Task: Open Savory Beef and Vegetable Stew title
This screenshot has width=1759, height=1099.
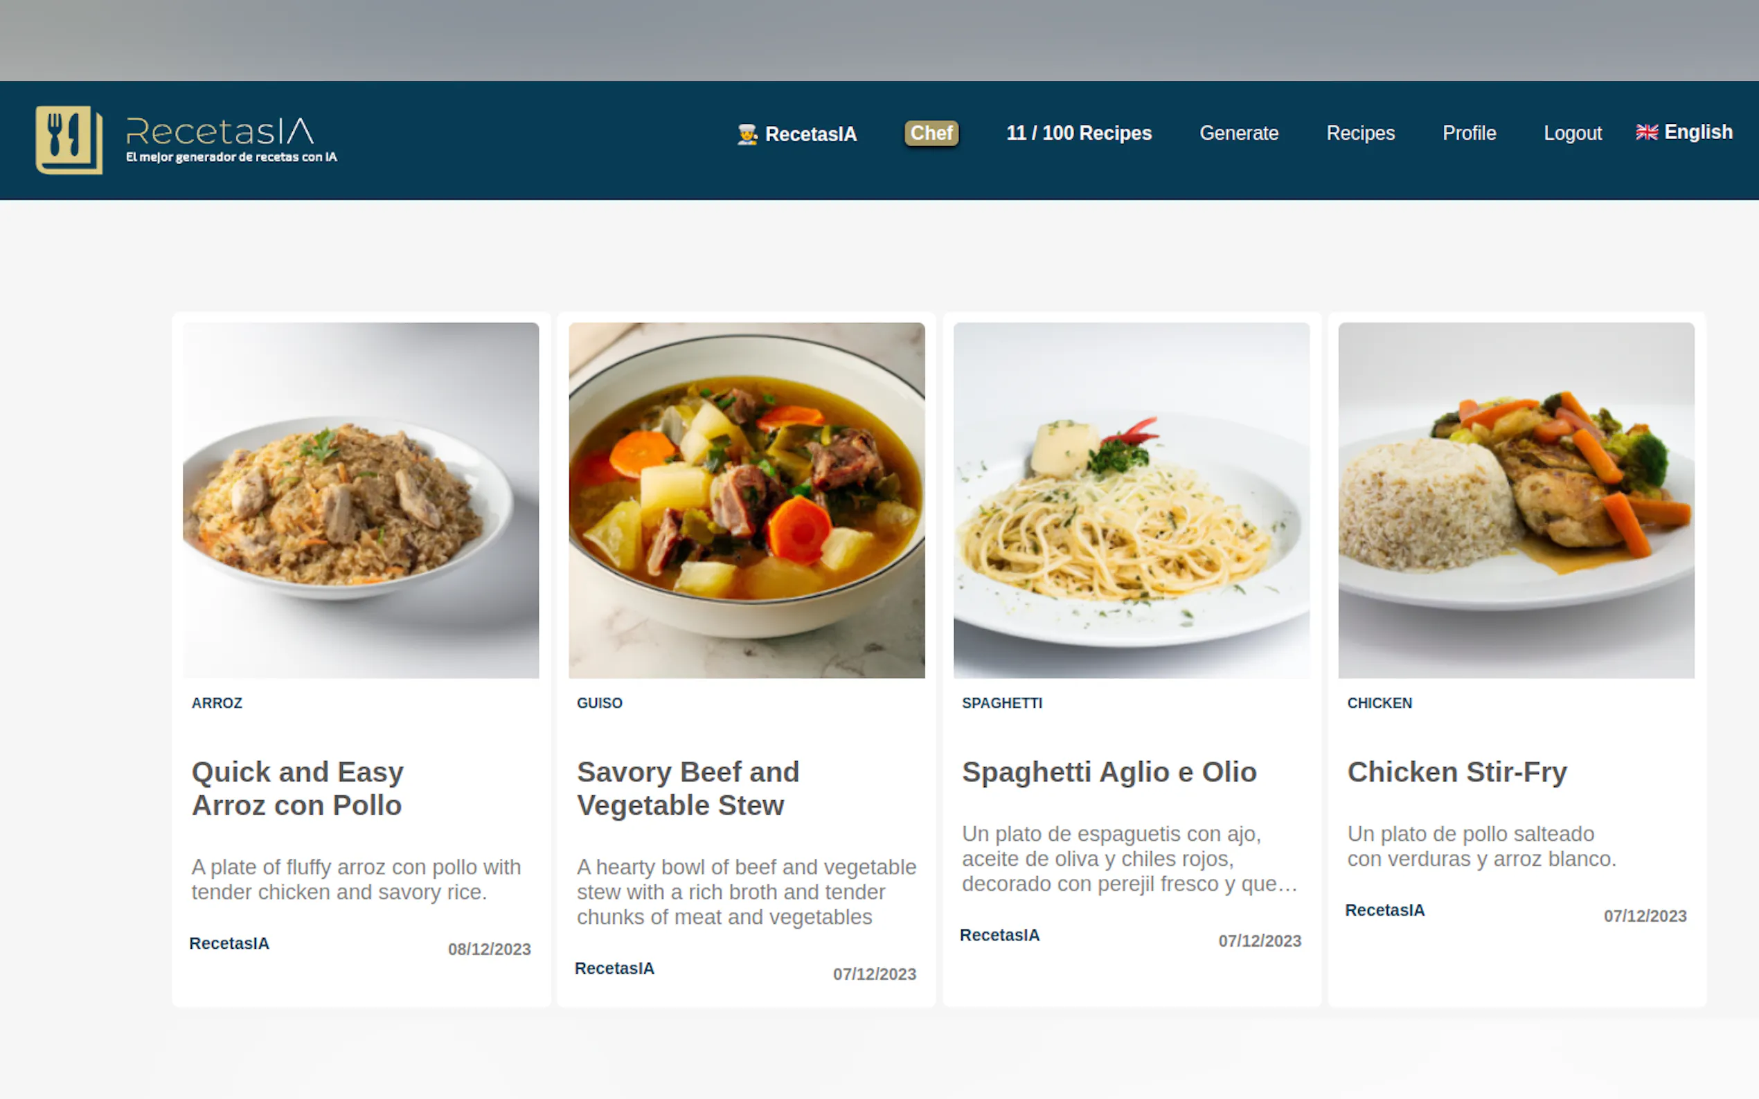Action: [688, 789]
